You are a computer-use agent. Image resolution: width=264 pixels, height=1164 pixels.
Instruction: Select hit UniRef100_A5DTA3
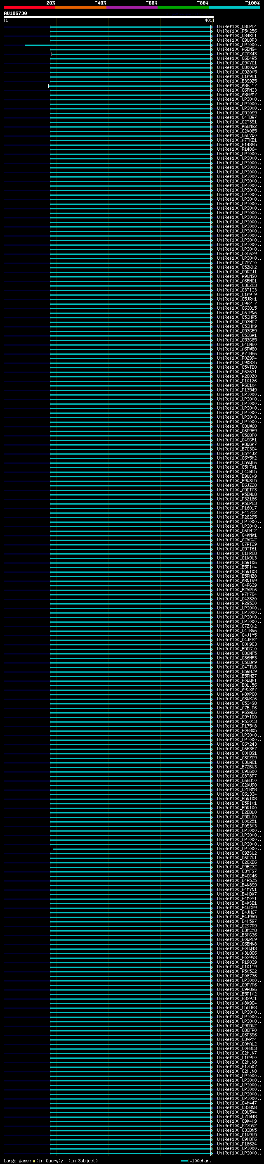237,490
